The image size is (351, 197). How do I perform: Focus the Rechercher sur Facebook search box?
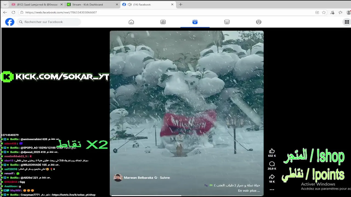coord(49,22)
